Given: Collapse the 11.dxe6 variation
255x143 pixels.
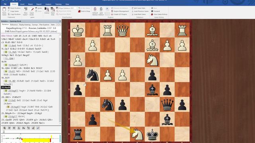Looking at the screenshot, I should tap(6, 46).
